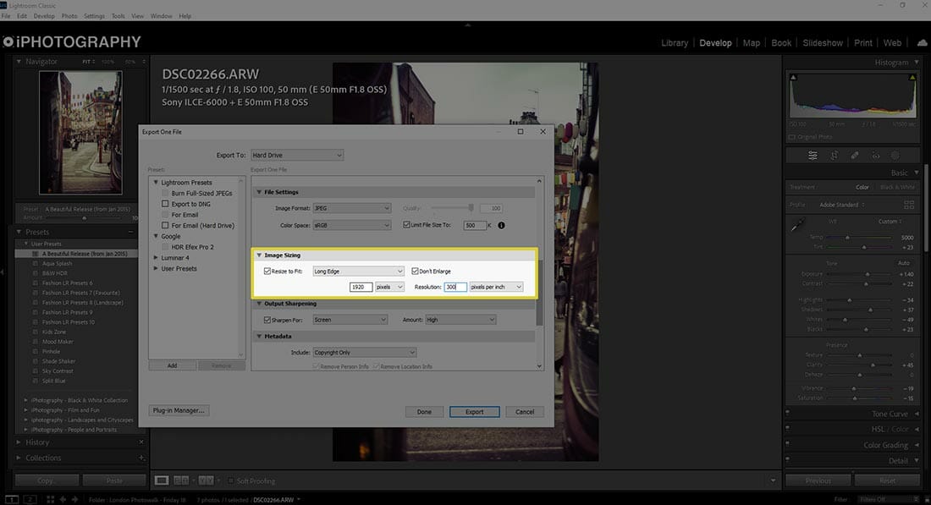Image resolution: width=931 pixels, height=505 pixels.
Task: Open the Photo menu
Action: coord(69,16)
